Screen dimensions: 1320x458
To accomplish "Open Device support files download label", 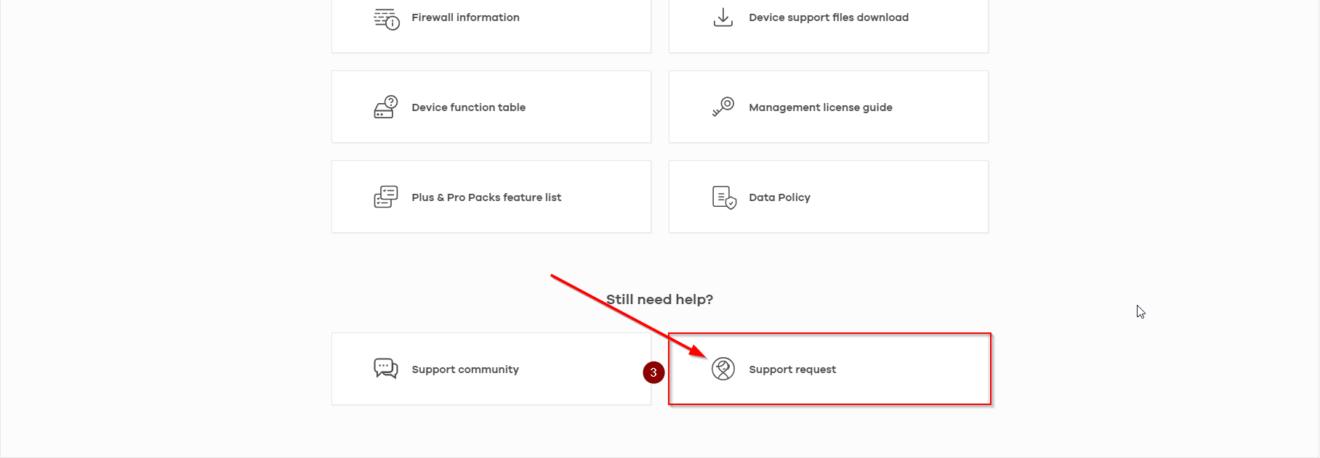I will tap(829, 17).
